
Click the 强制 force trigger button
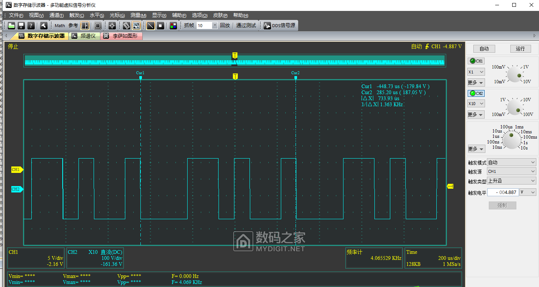click(502, 205)
